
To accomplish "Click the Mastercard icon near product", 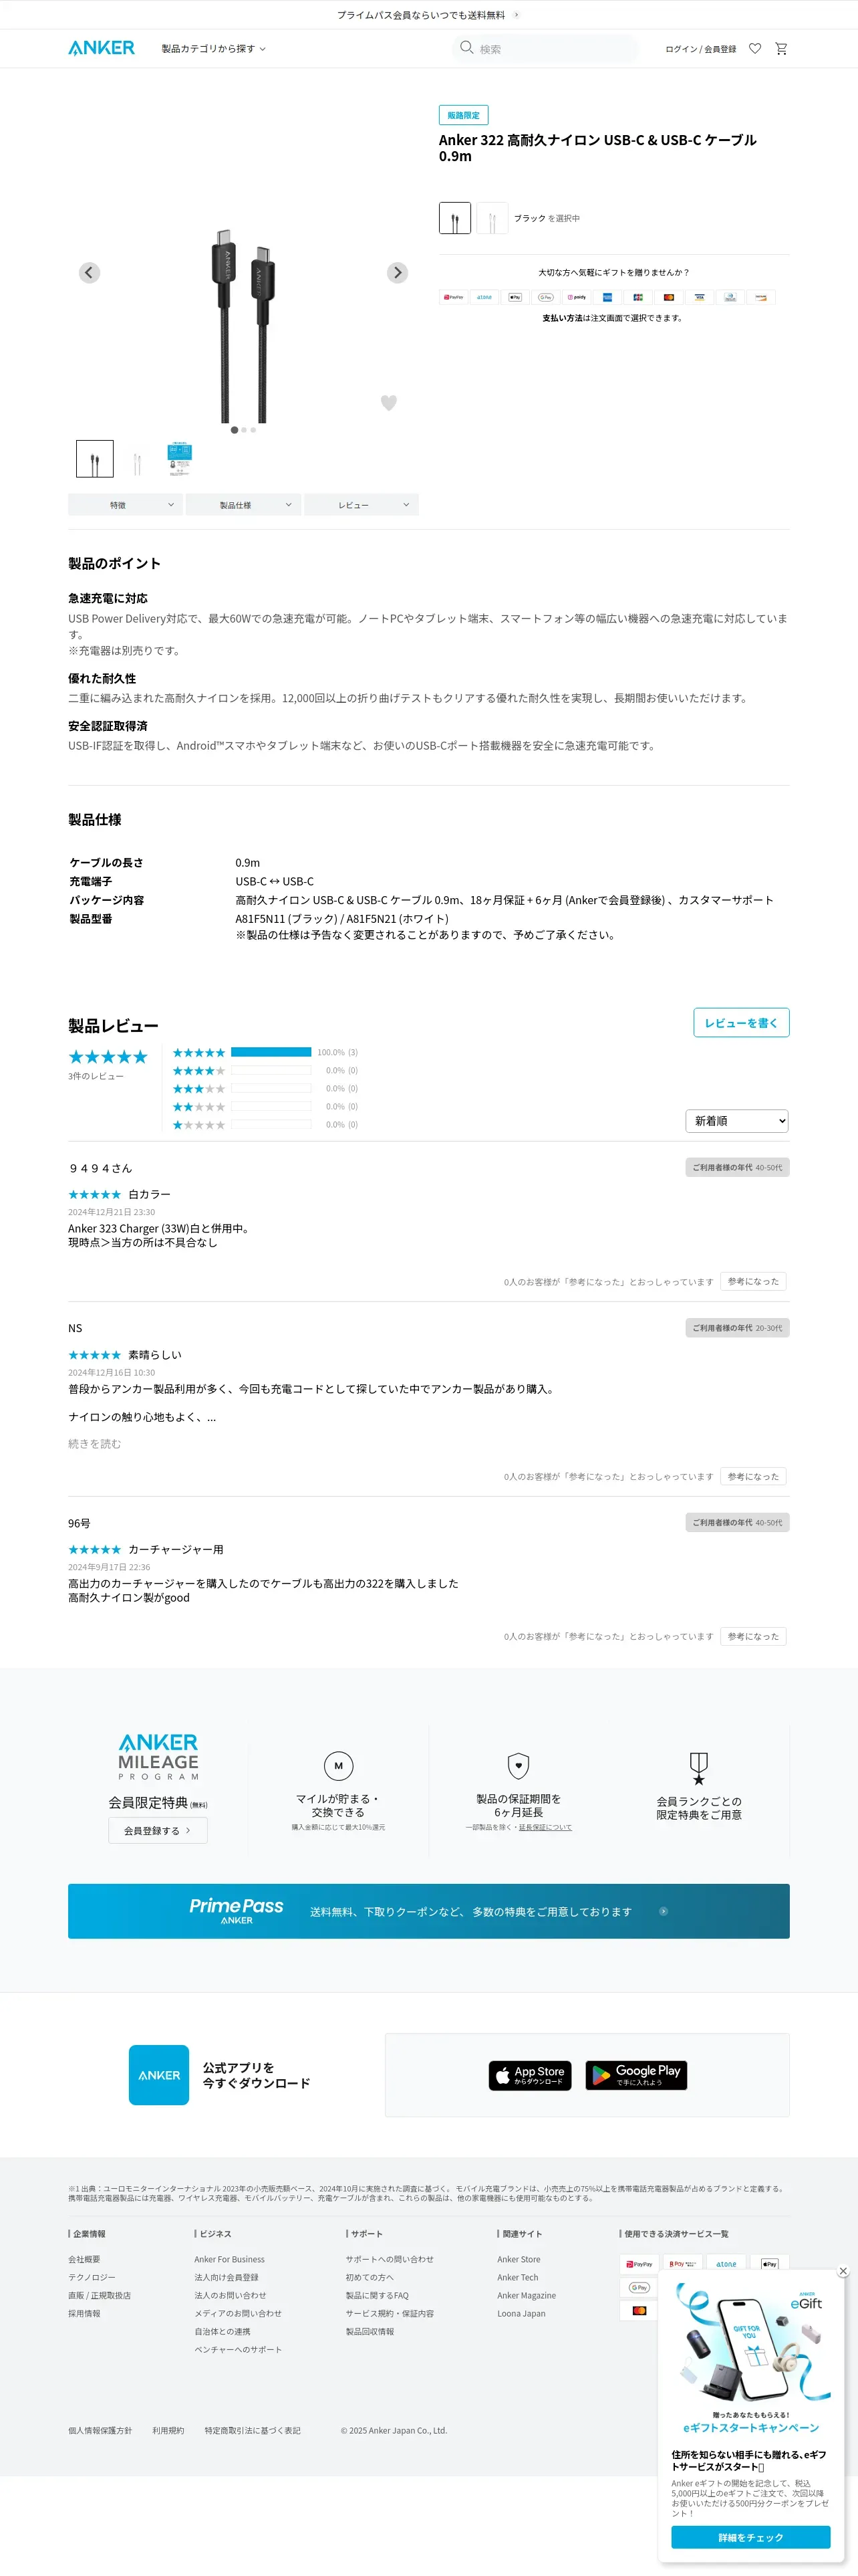I will click(x=668, y=297).
